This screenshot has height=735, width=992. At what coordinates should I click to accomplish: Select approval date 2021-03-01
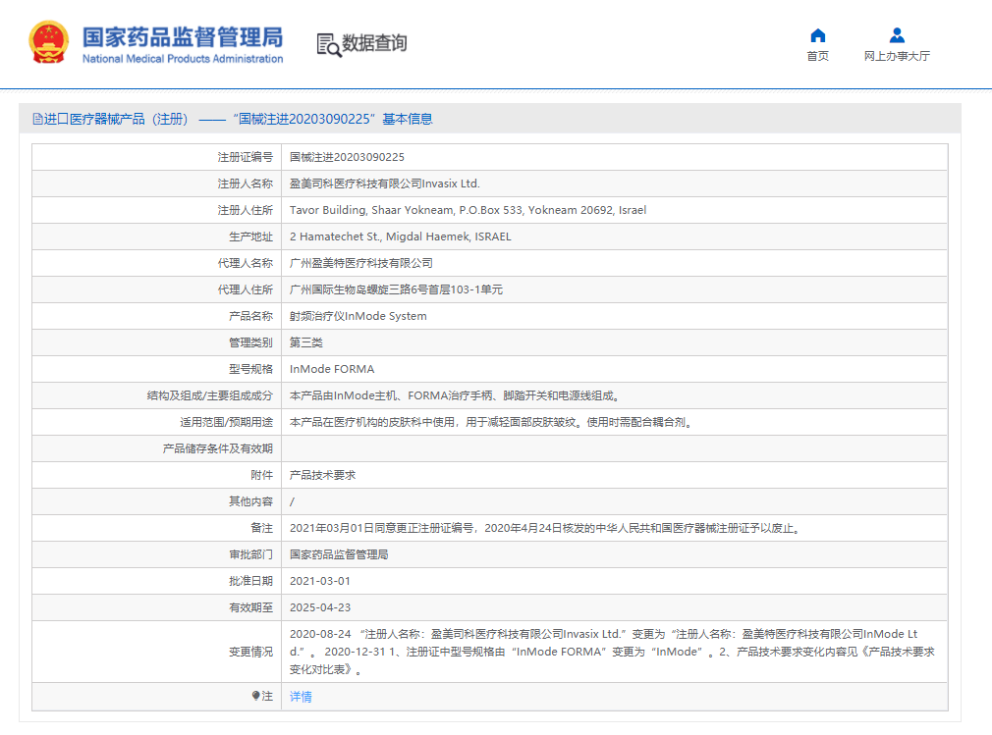pos(320,582)
